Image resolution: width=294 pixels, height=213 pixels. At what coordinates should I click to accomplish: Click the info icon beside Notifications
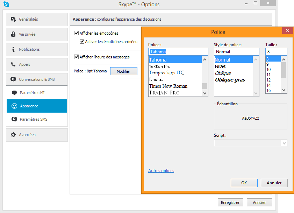[x=13, y=49]
